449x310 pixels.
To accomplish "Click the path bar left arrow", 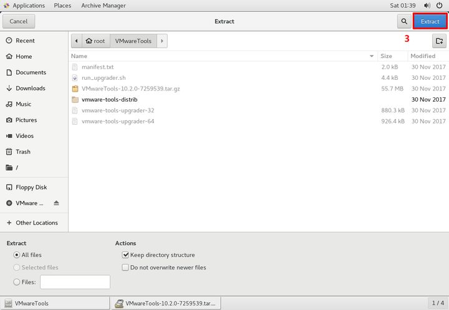I will [x=77, y=41].
